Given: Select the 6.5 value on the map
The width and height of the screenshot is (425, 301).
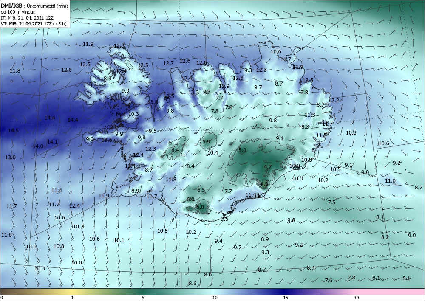Looking at the screenshot, I should click(201, 190).
